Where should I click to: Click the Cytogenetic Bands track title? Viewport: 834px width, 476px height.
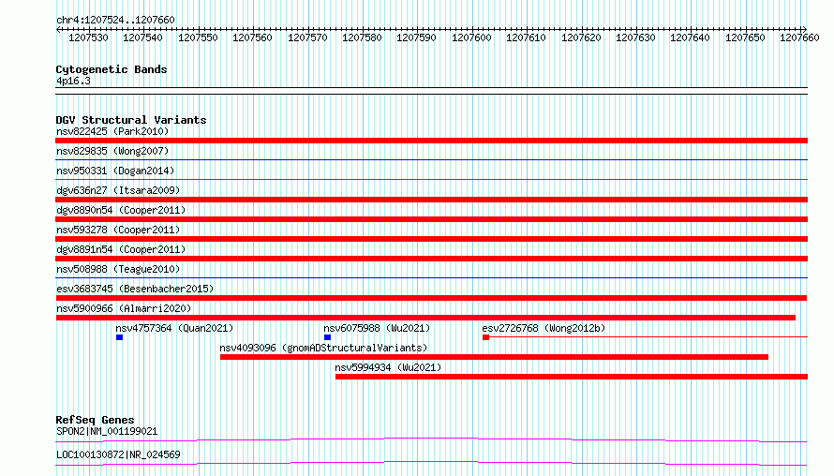pyautogui.click(x=112, y=69)
